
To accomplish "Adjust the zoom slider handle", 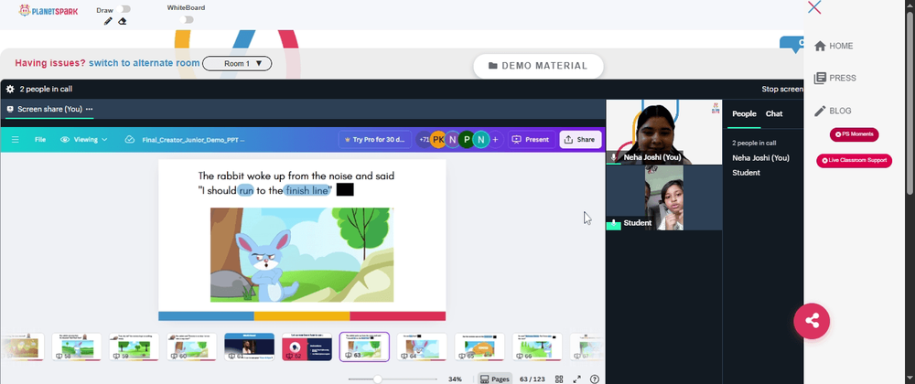I will click(378, 379).
